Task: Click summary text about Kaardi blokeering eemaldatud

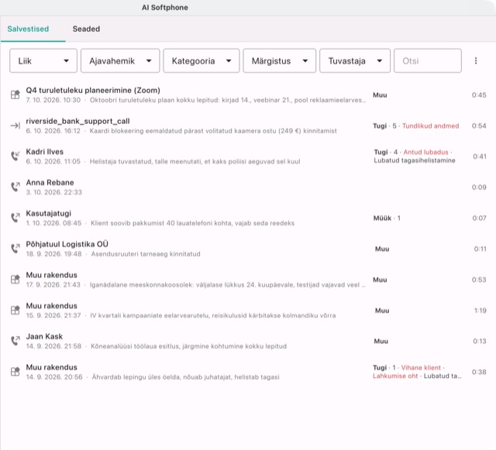Action: [x=213, y=131]
